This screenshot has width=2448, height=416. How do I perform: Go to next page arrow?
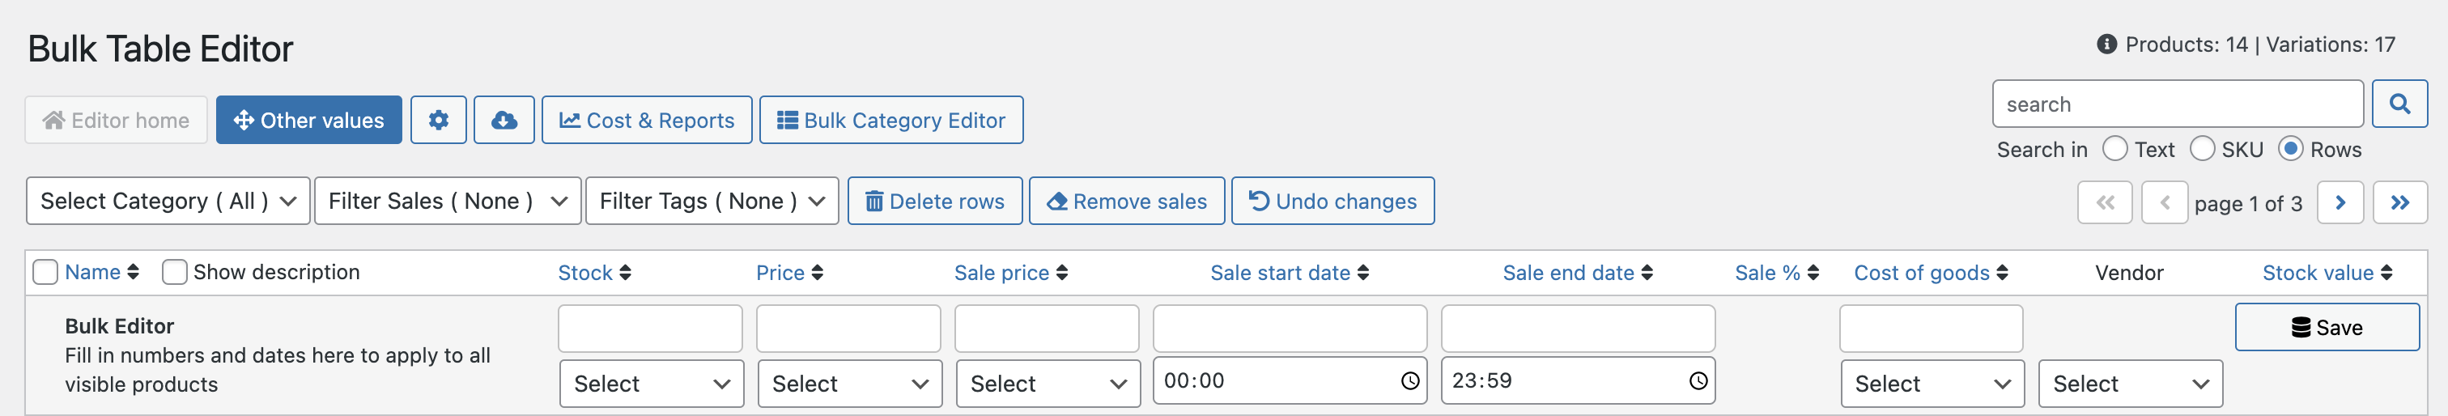pos(2340,202)
